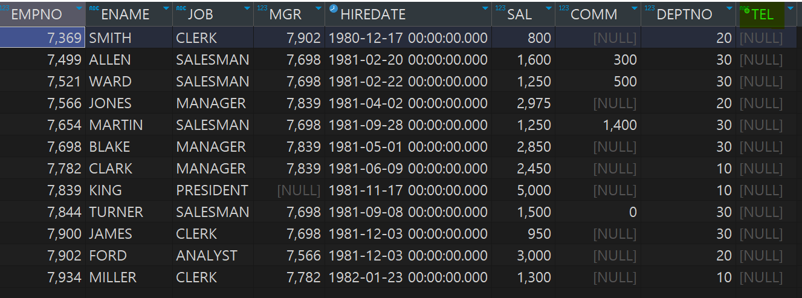Select the COMM column header label
The width and height of the screenshot is (802, 298).
point(594,15)
